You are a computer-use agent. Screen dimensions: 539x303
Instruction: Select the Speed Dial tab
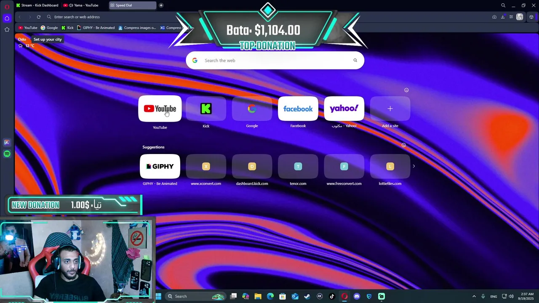coord(132,5)
